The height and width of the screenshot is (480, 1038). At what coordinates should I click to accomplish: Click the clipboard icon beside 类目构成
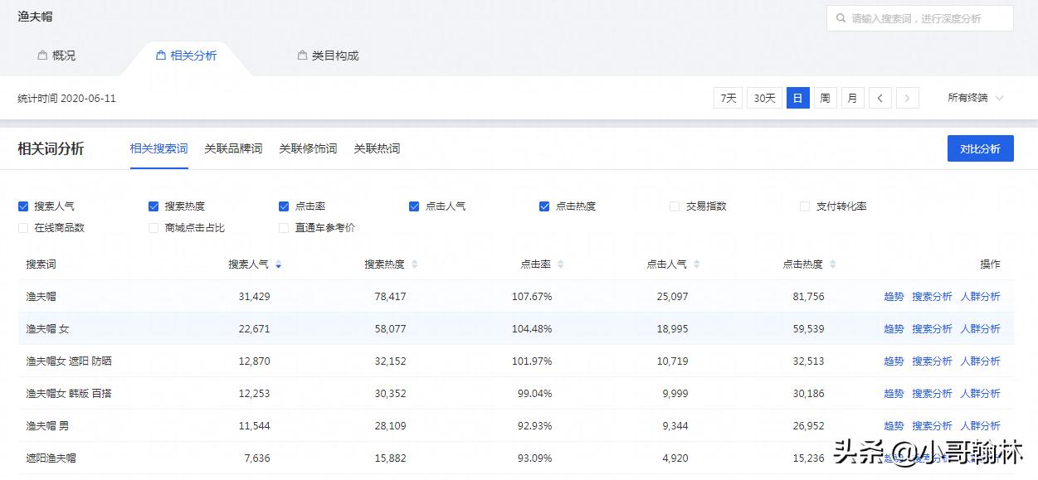tap(300, 55)
